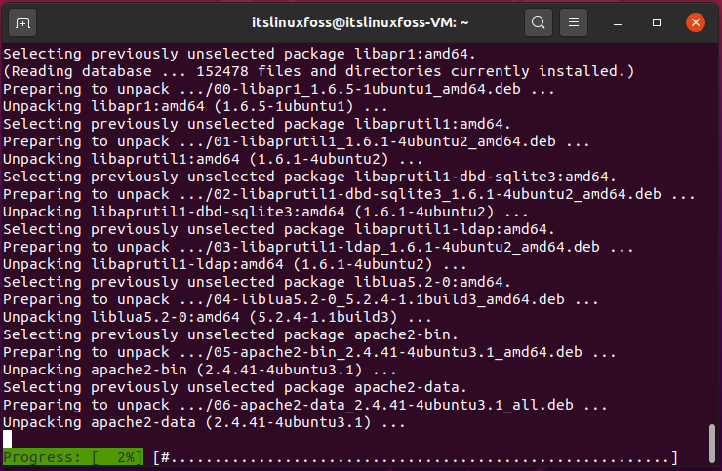Open the terminal search tool
Image resolution: width=722 pixels, height=471 pixels.
538,22
